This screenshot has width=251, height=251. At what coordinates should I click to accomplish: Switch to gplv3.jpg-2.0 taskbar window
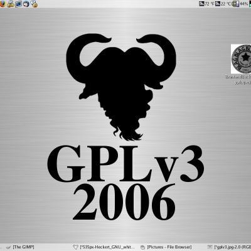click(229, 247)
